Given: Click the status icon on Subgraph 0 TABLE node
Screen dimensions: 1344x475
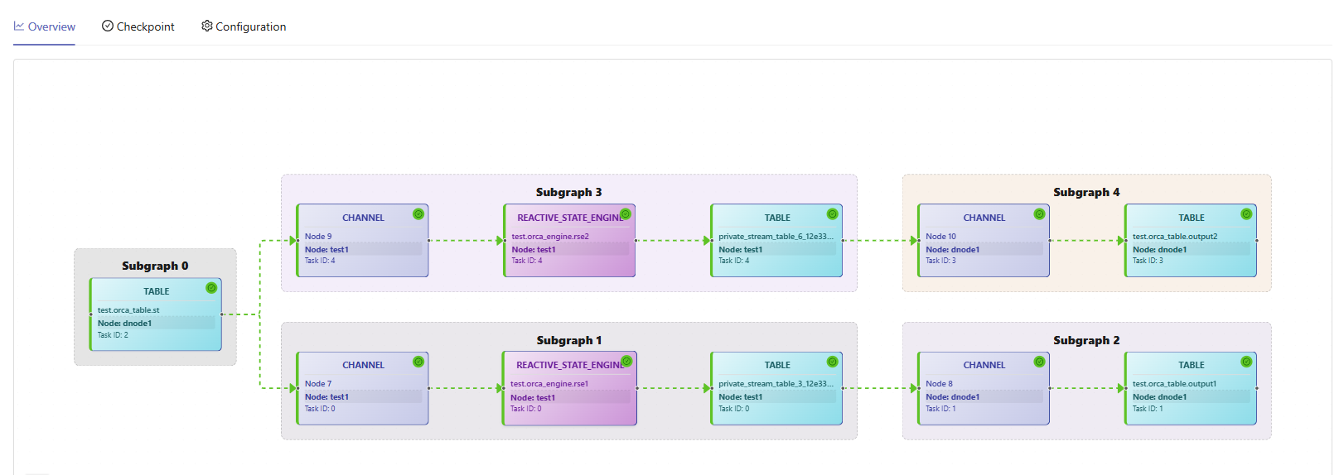Looking at the screenshot, I should [x=211, y=288].
